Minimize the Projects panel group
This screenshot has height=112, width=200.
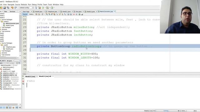point(20,12)
